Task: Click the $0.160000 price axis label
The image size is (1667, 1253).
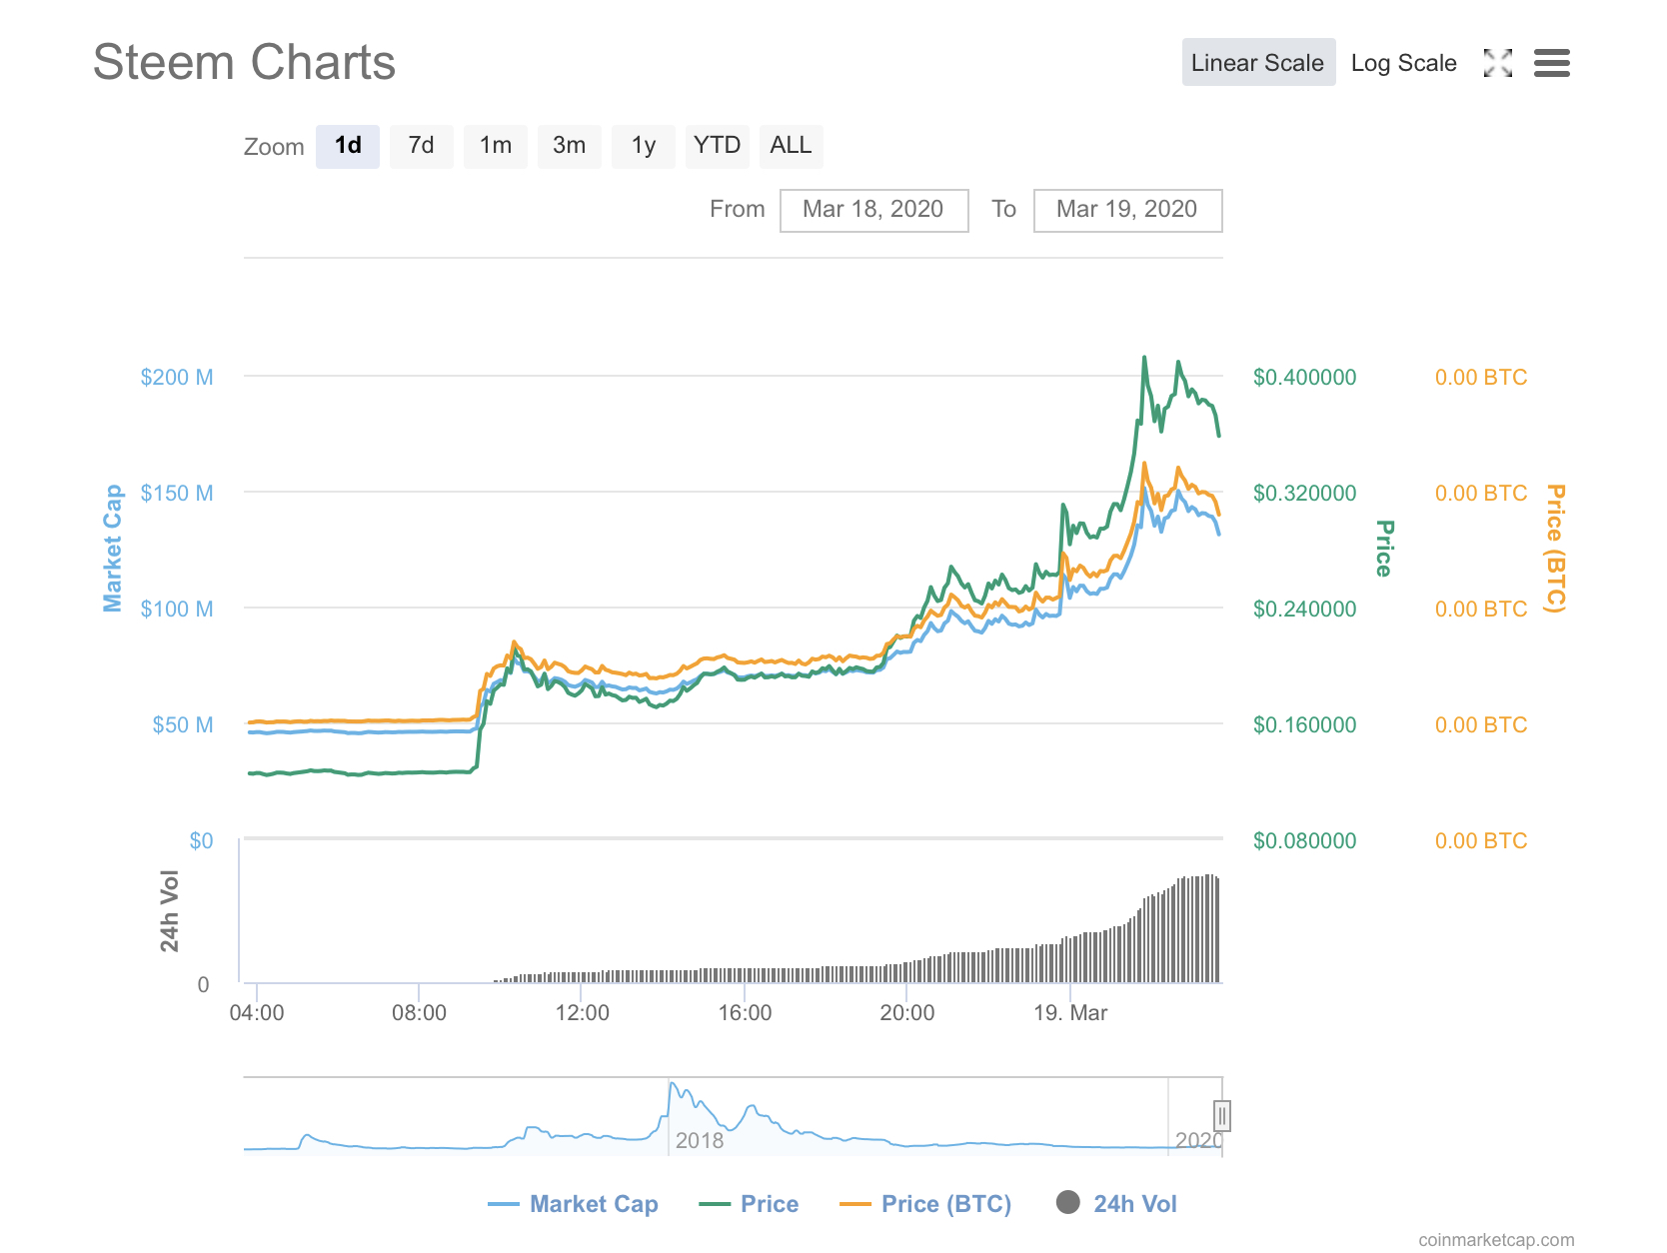Action: click(1304, 725)
